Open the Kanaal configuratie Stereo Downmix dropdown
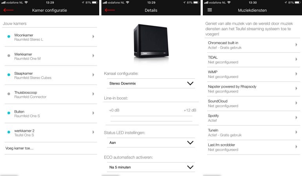The height and width of the screenshot is (176, 302). click(151, 83)
